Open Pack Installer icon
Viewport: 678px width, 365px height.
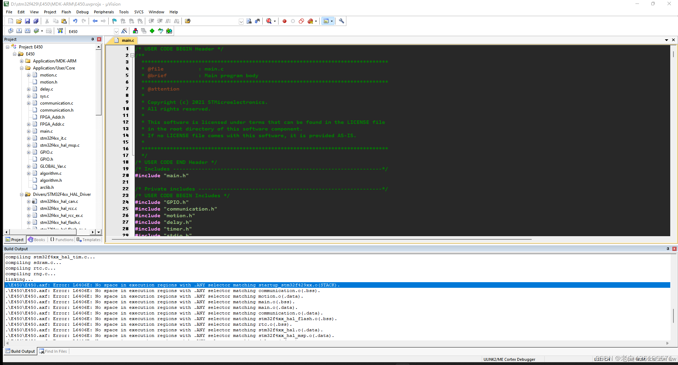(169, 31)
